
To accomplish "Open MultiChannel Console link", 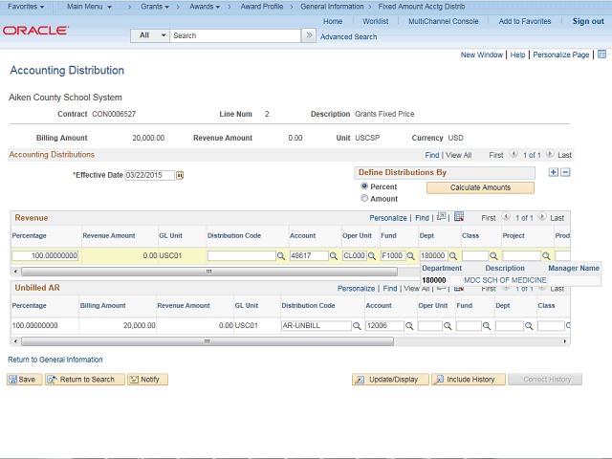I will 444,21.
